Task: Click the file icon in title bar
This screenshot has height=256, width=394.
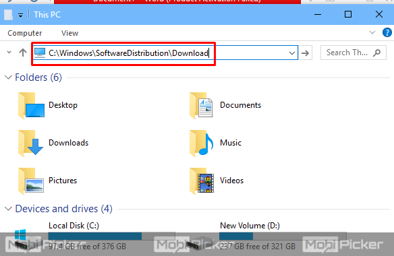Action: (x=8, y=15)
